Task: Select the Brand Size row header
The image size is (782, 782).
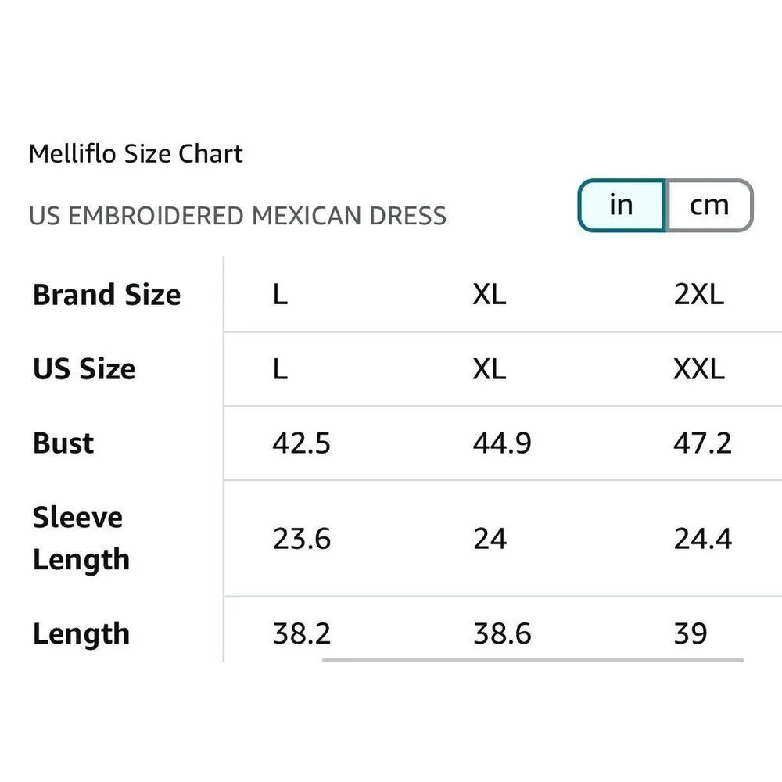Action: pyautogui.click(x=106, y=295)
